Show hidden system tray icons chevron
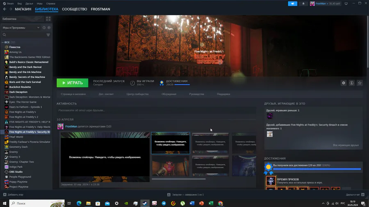Viewport: 369px width, 207px height. 323,203
